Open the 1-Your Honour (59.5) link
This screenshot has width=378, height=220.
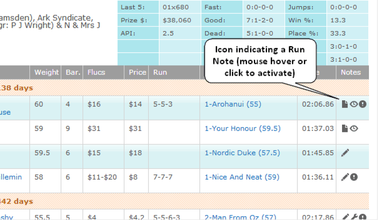243,129
